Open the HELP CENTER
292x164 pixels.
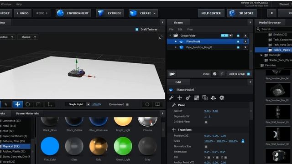[x=211, y=13]
